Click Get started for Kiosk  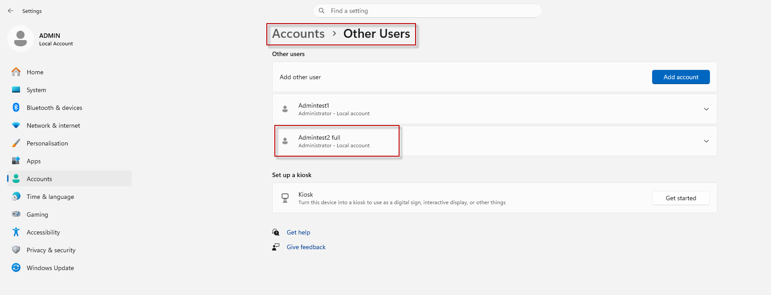tap(681, 198)
